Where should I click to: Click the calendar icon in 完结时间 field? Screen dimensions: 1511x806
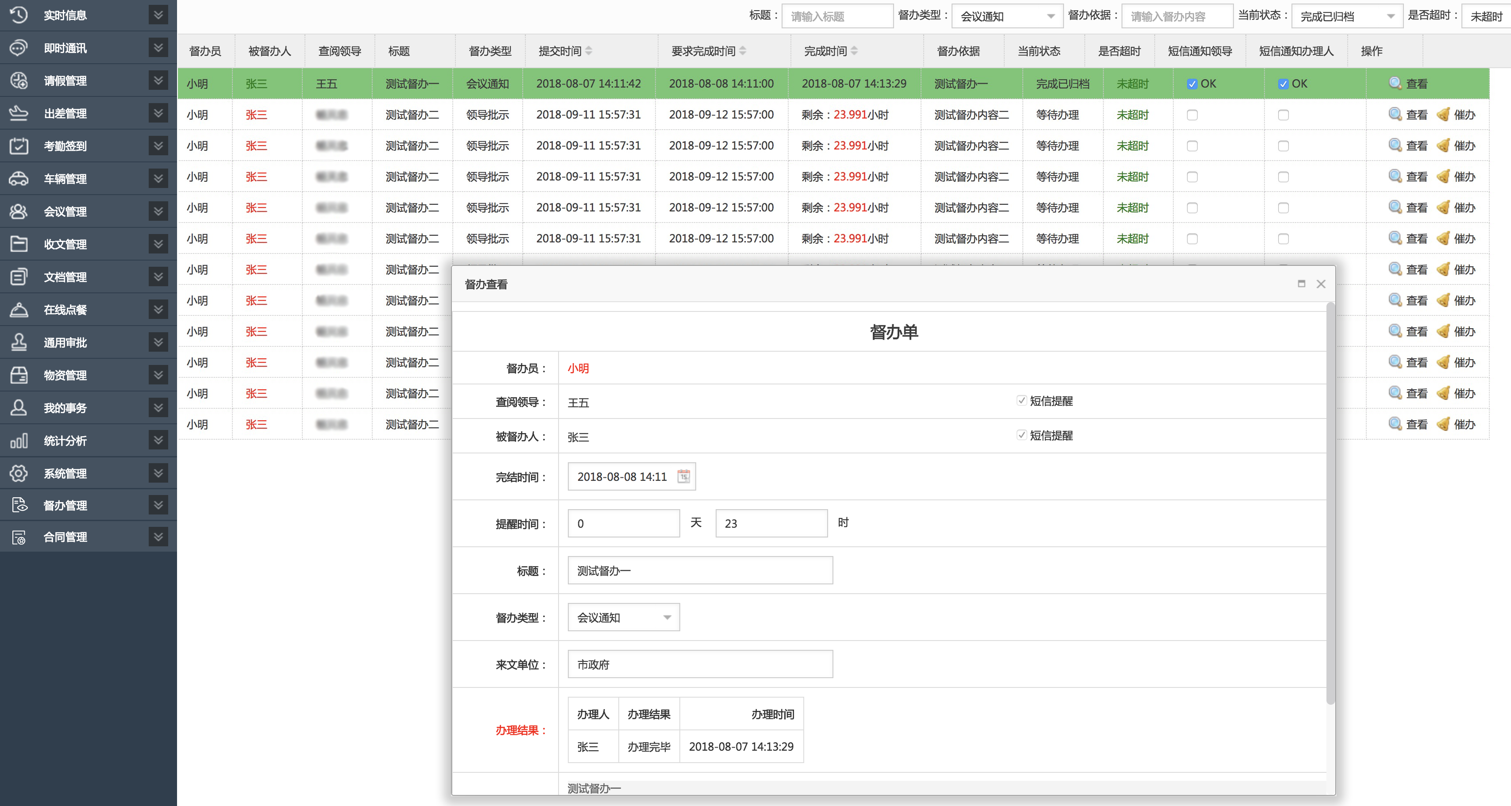tap(683, 476)
